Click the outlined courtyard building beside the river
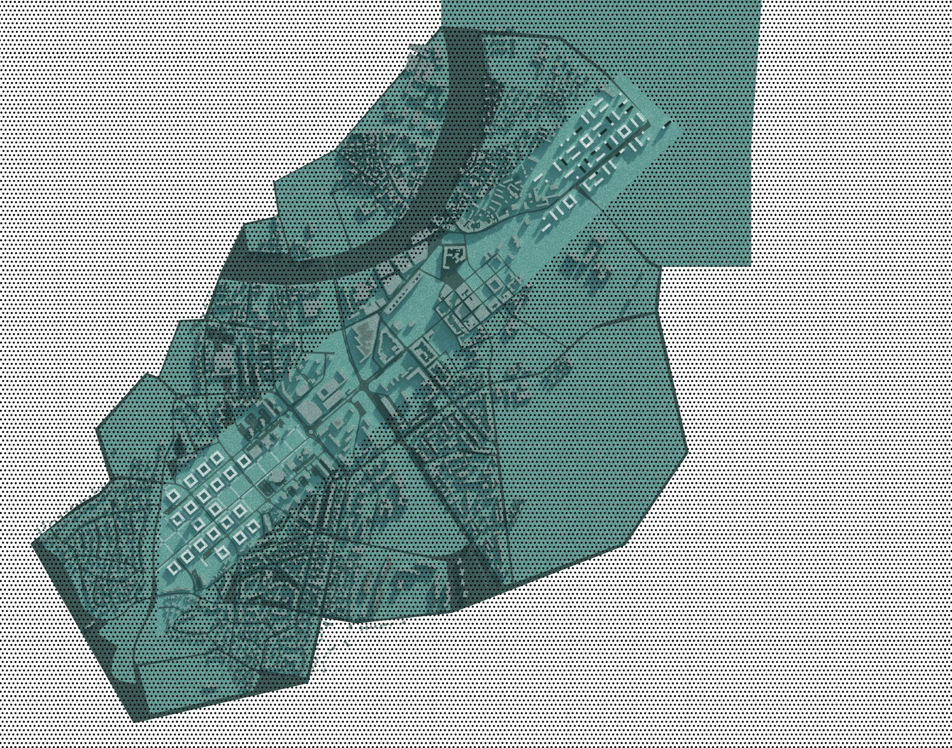This screenshot has height=748, width=952. coord(455,256)
